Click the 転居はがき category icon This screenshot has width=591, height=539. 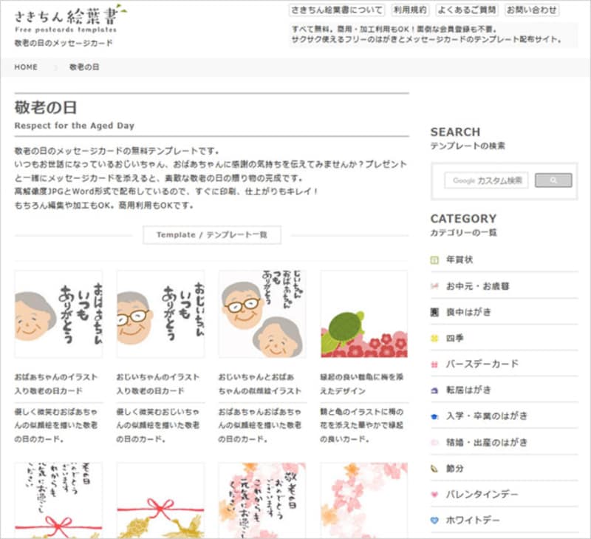(434, 390)
